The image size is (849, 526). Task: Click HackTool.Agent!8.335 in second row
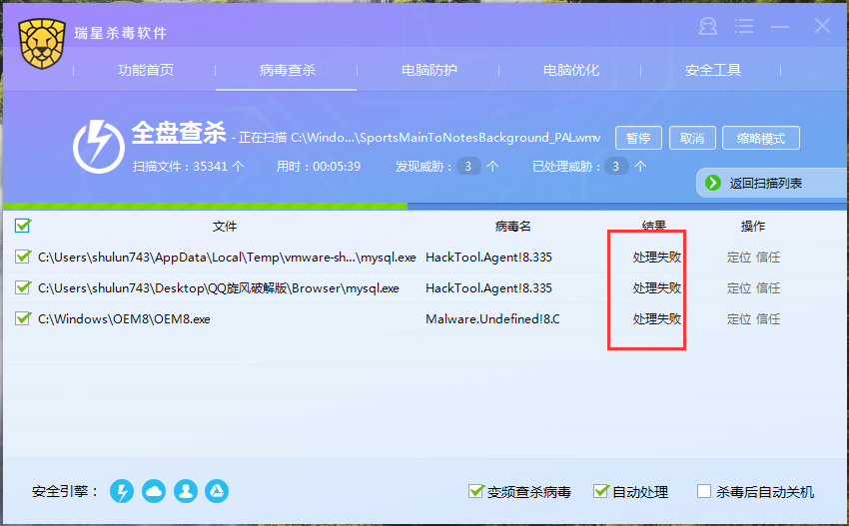[489, 287]
